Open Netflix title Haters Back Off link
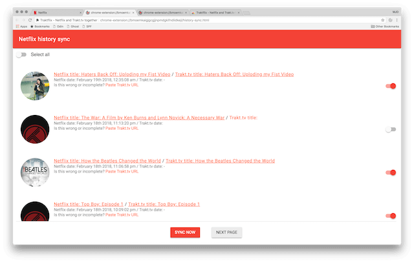Viewport: 414px width, 263px height. pyautogui.click(x=112, y=74)
